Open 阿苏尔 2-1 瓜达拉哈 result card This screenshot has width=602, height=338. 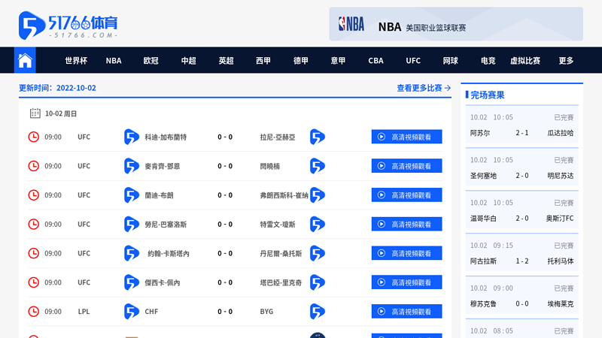click(x=521, y=125)
